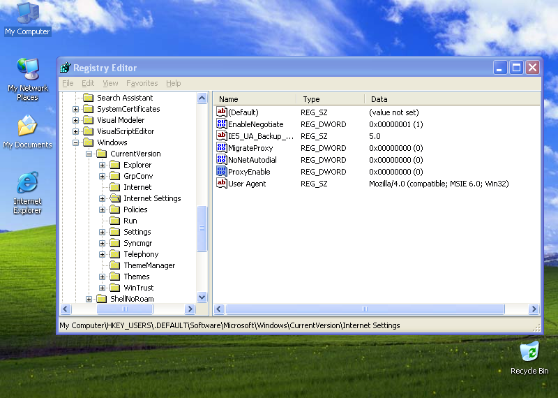The height and width of the screenshot is (398, 558).
Task: Click Search Assistant folder icon
Action: click(x=89, y=98)
